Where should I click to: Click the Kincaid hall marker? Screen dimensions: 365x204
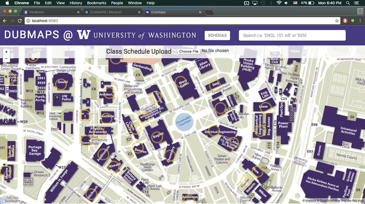pyautogui.click(x=114, y=166)
